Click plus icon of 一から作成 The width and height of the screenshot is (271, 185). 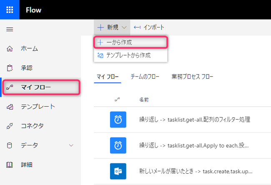click(x=100, y=42)
